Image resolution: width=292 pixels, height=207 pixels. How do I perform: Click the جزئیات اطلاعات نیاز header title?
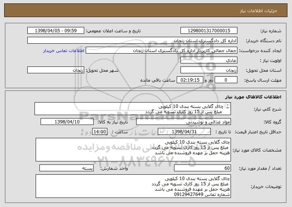pyautogui.click(x=258, y=11)
